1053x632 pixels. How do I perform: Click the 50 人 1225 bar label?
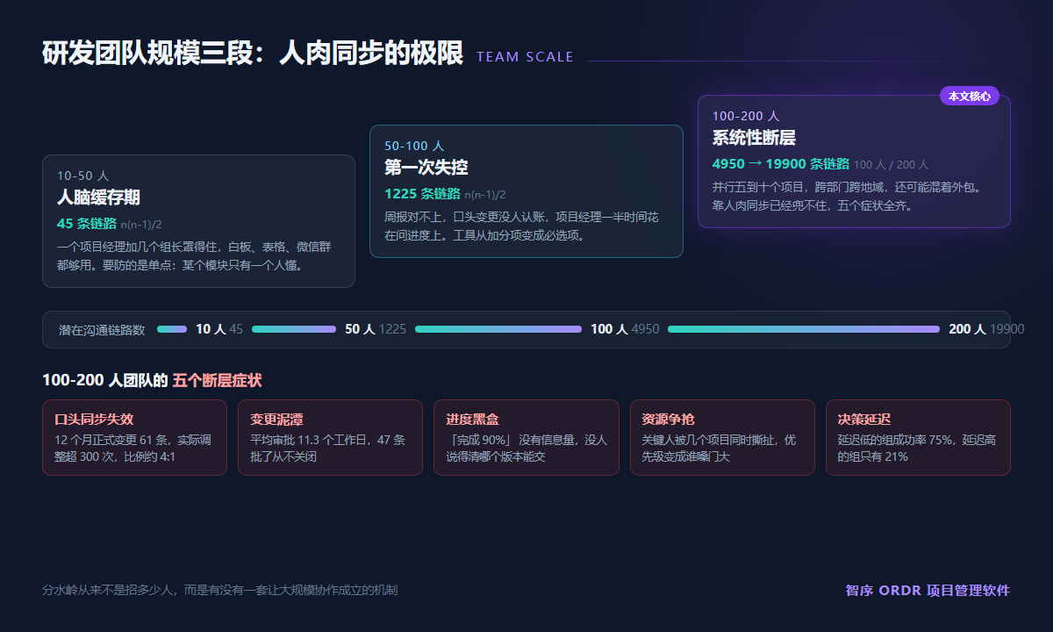tap(376, 329)
